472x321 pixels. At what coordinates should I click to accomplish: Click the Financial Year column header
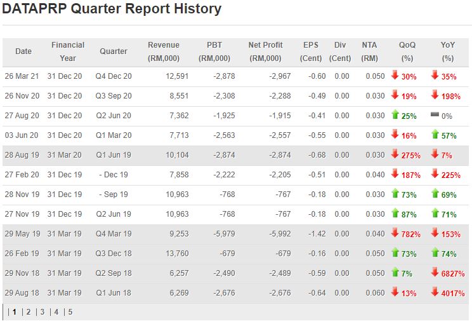68,51
